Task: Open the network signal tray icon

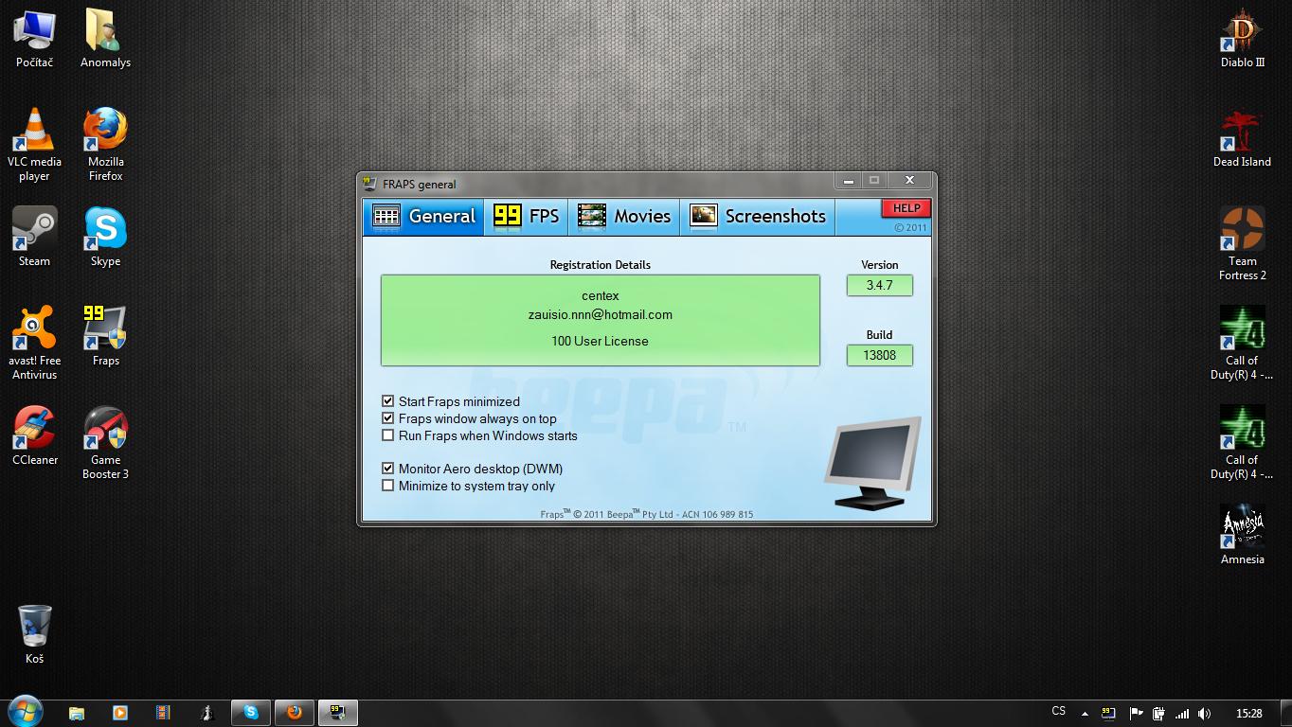Action: (x=1181, y=714)
